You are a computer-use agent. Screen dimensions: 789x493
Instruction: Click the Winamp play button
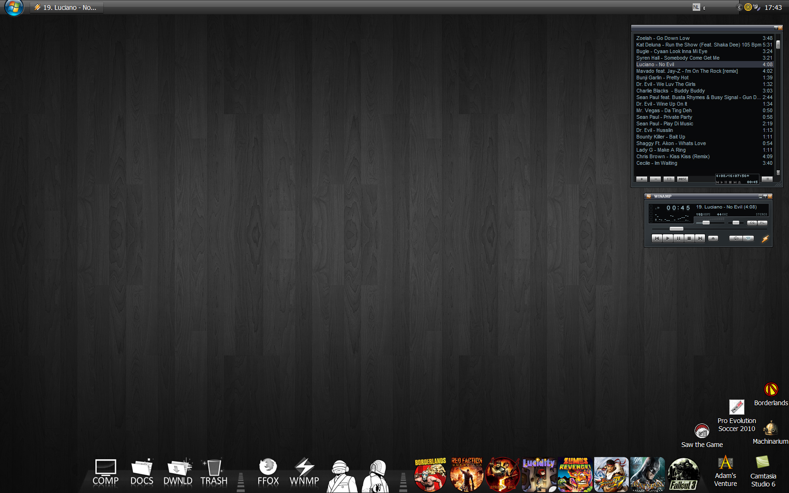click(667, 239)
